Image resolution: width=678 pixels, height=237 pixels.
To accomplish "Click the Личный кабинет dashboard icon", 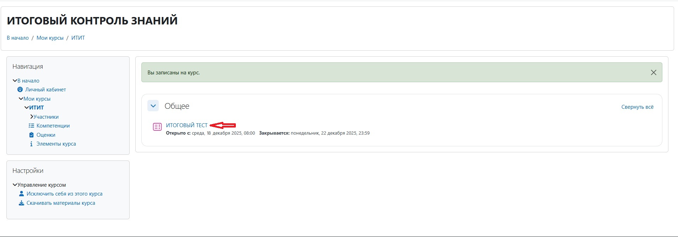I will click(x=20, y=90).
